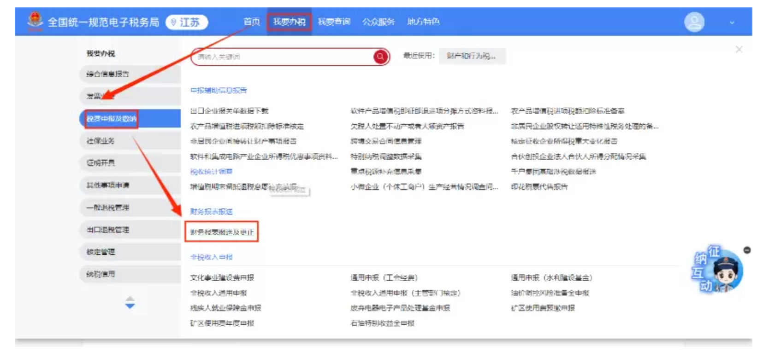Go to 首页 in the top navigation
Screen dimensions: 769x357
point(252,22)
